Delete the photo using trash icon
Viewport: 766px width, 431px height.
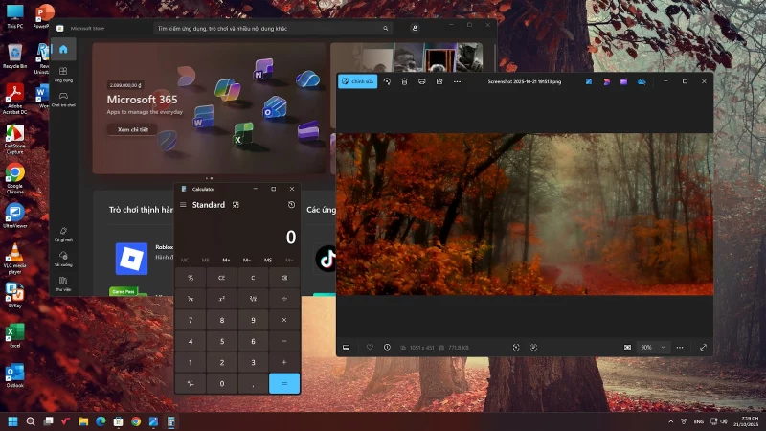click(x=404, y=82)
